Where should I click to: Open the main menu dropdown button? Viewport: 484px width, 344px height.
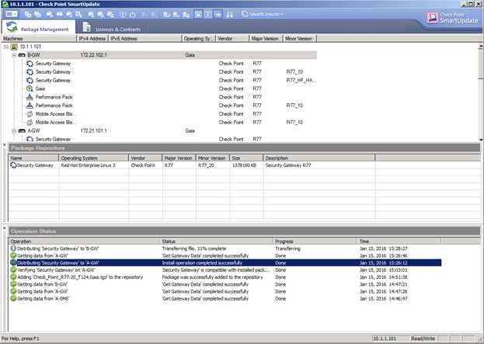tap(12, 14)
